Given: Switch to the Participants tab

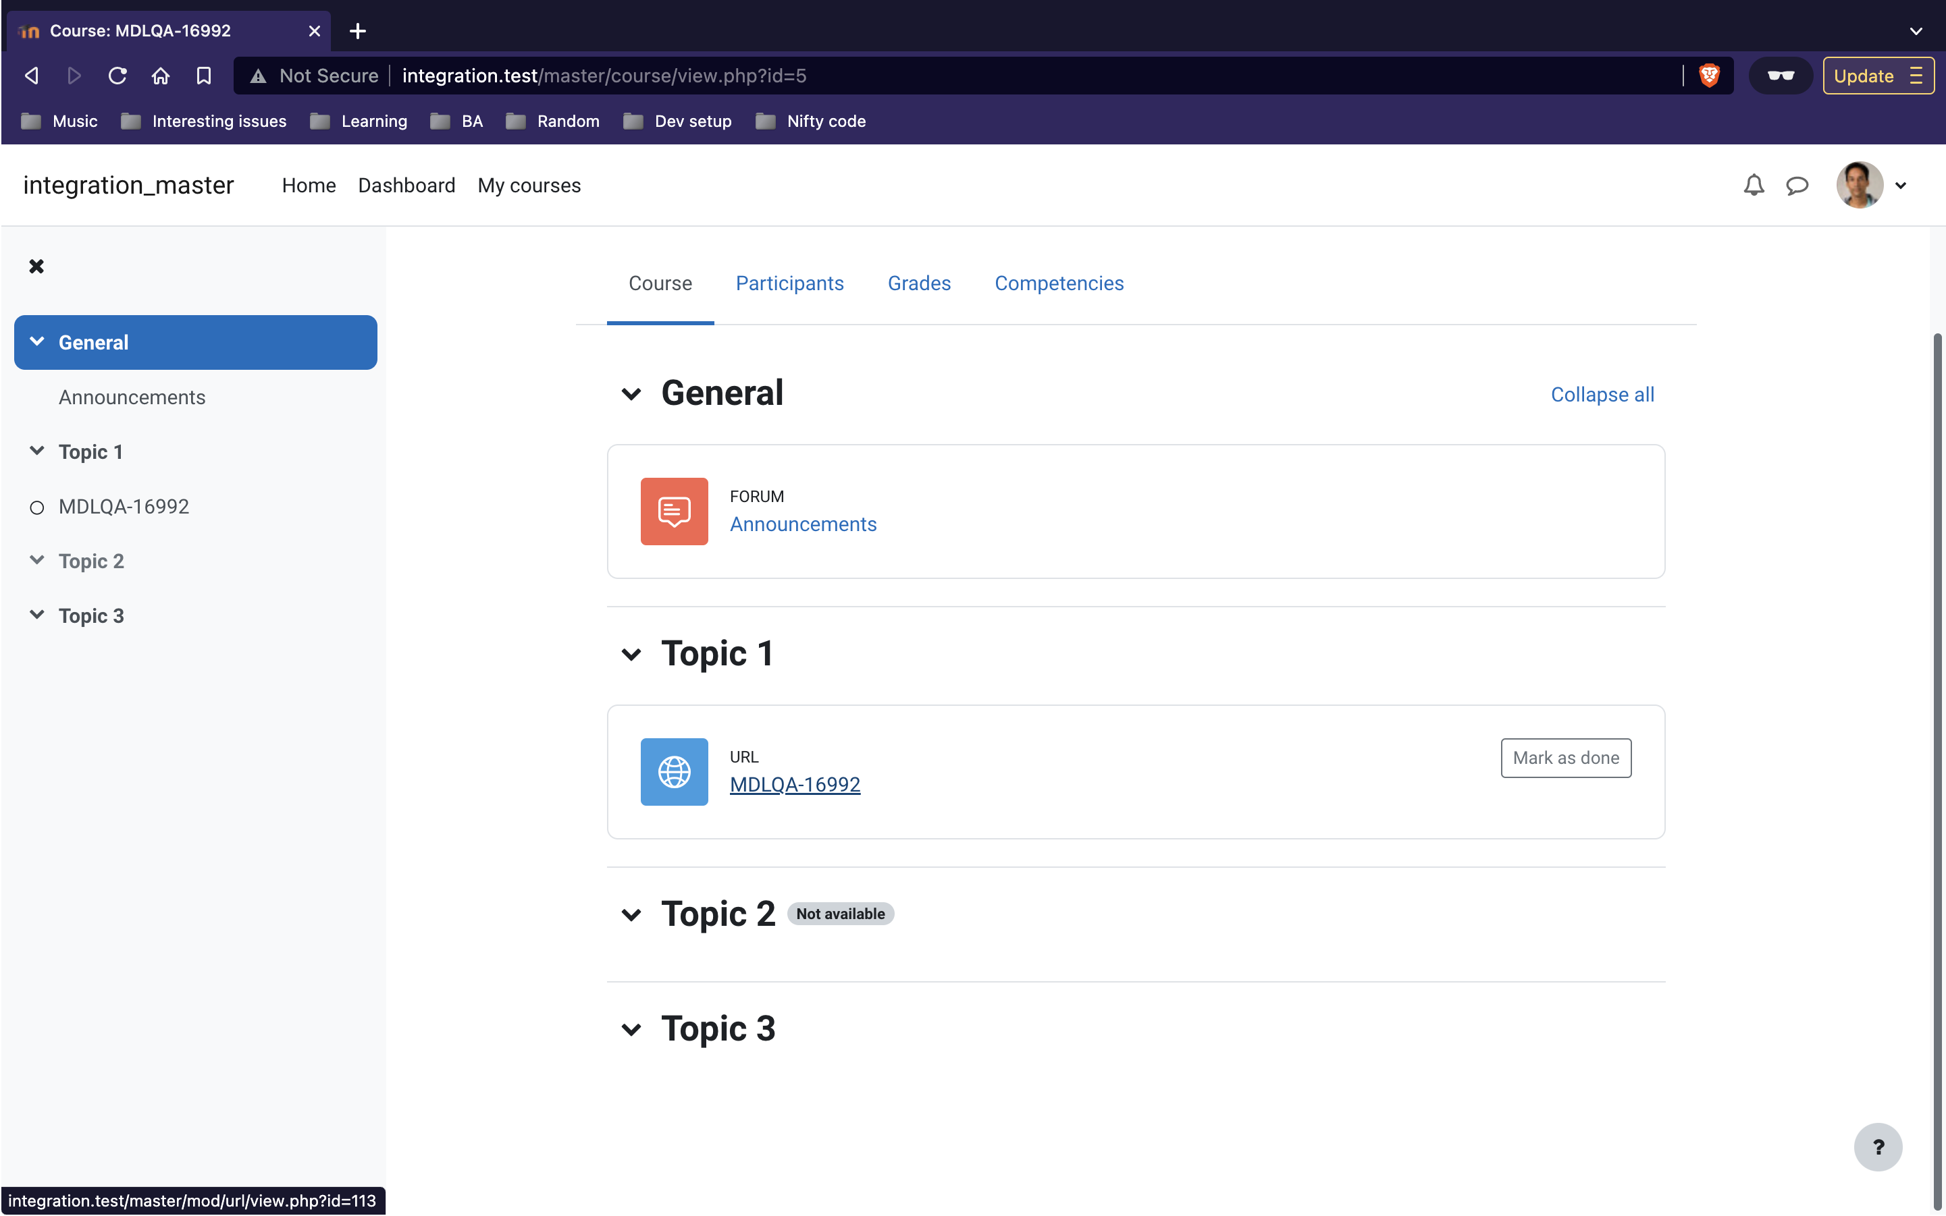Looking at the screenshot, I should [789, 283].
